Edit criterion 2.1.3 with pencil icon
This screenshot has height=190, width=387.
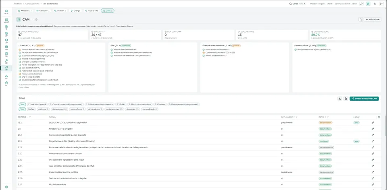click(x=372, y=141)
